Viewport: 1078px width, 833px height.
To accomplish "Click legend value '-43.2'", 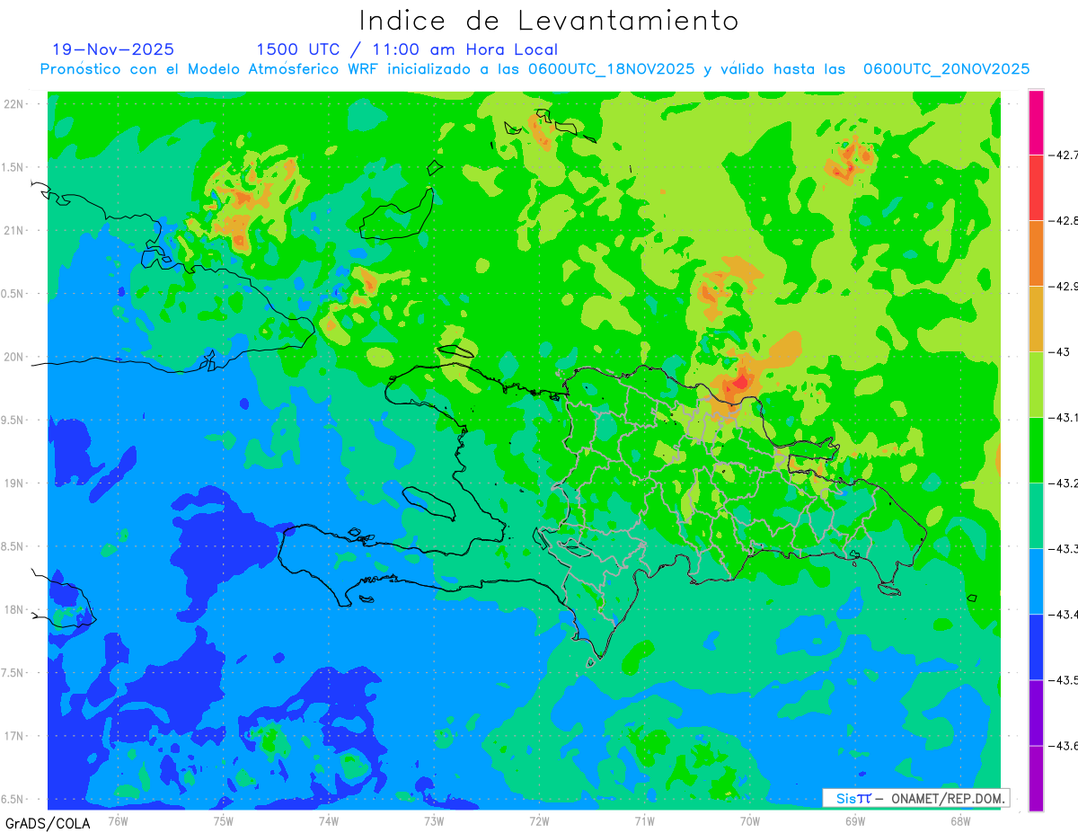I will click(x=1065, y=483).
